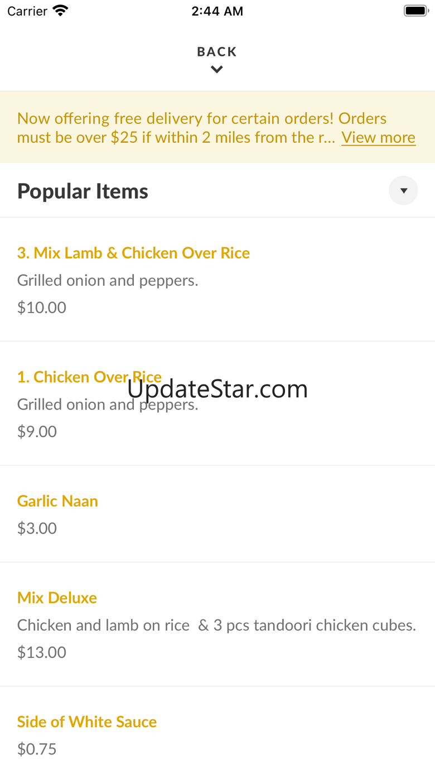Image resolution: width=435 pixels, height=774 pixels.
Task: Choose the Garlic Naan item
Action: click(217, 514)
